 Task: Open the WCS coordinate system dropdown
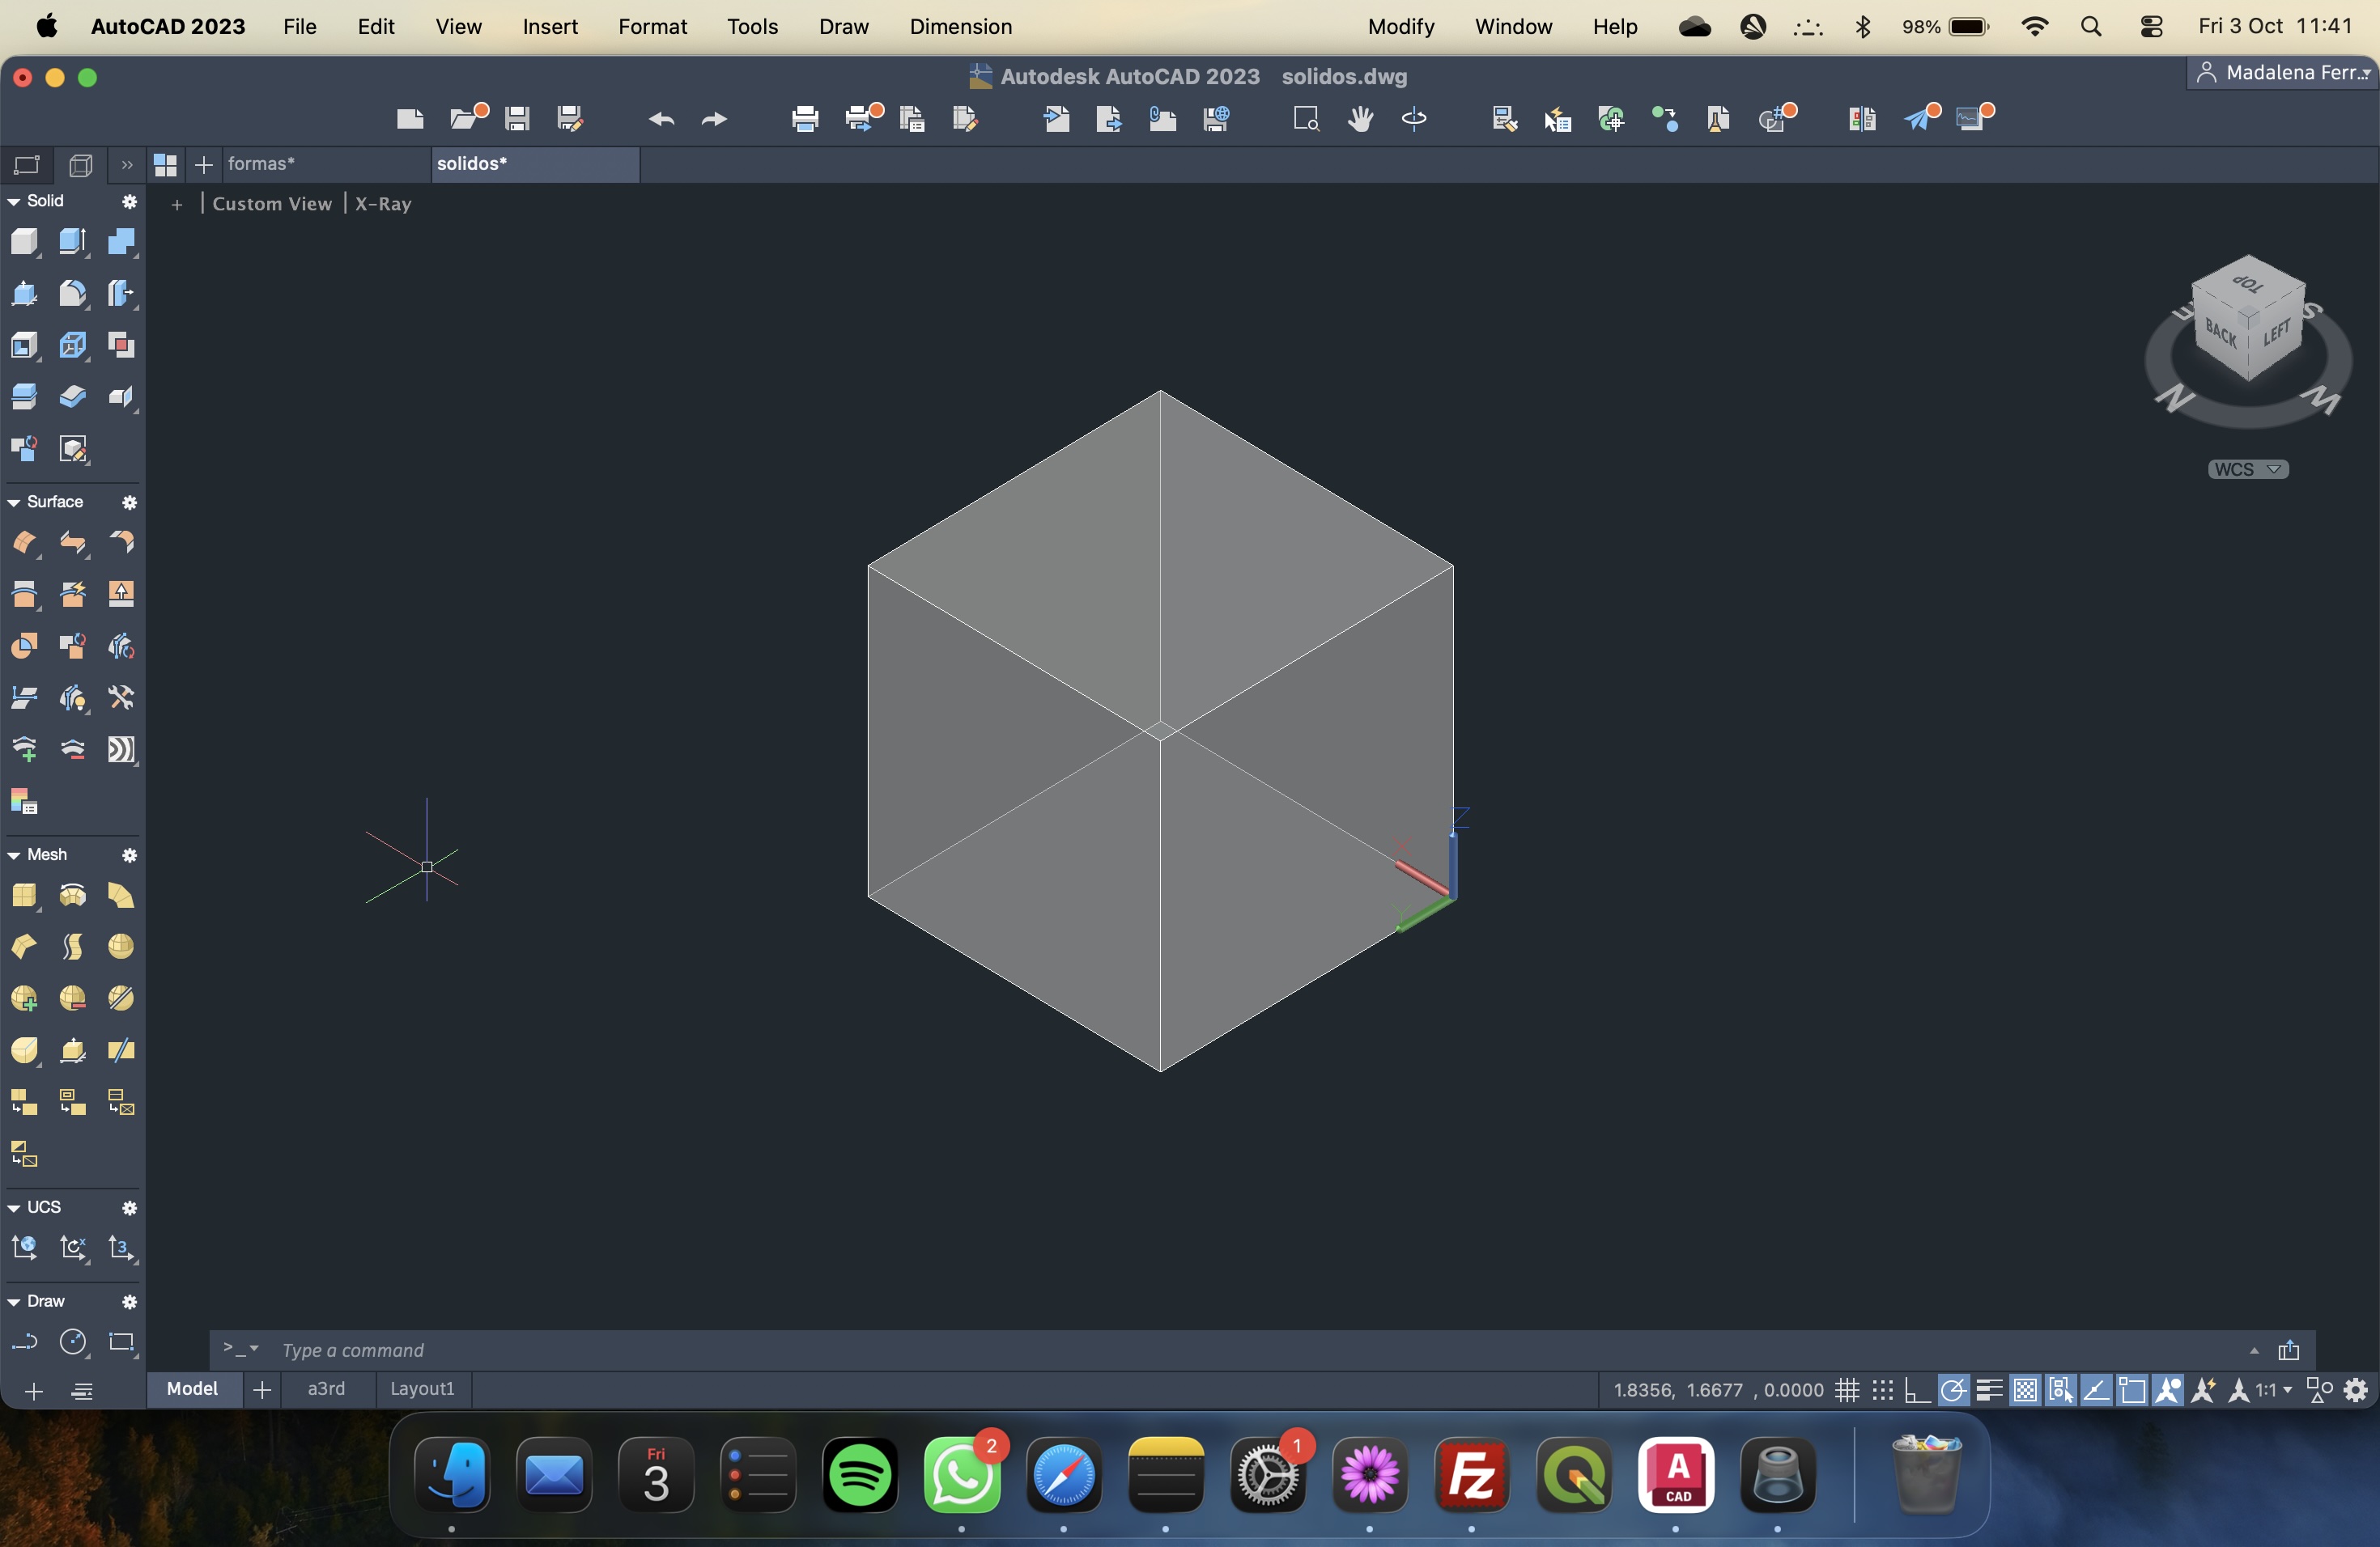point(2247,470)
